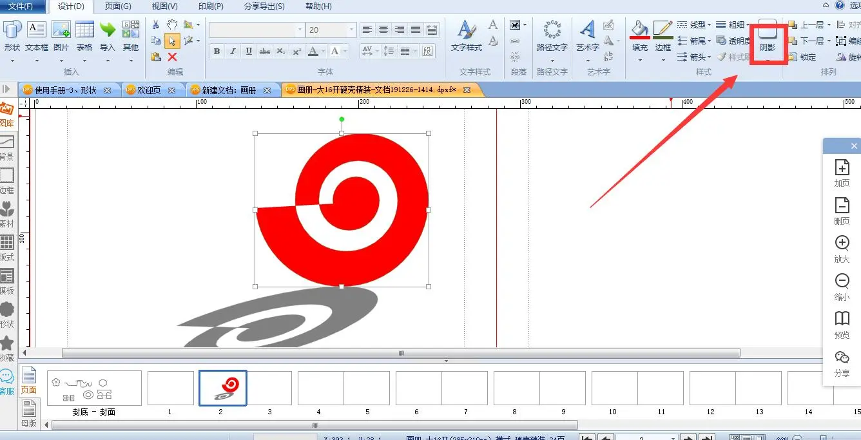Image resolution: width=861 pixels, height=440 pixels.
Task: Toggle subscript formatting
Action: [x=281, y=52]
